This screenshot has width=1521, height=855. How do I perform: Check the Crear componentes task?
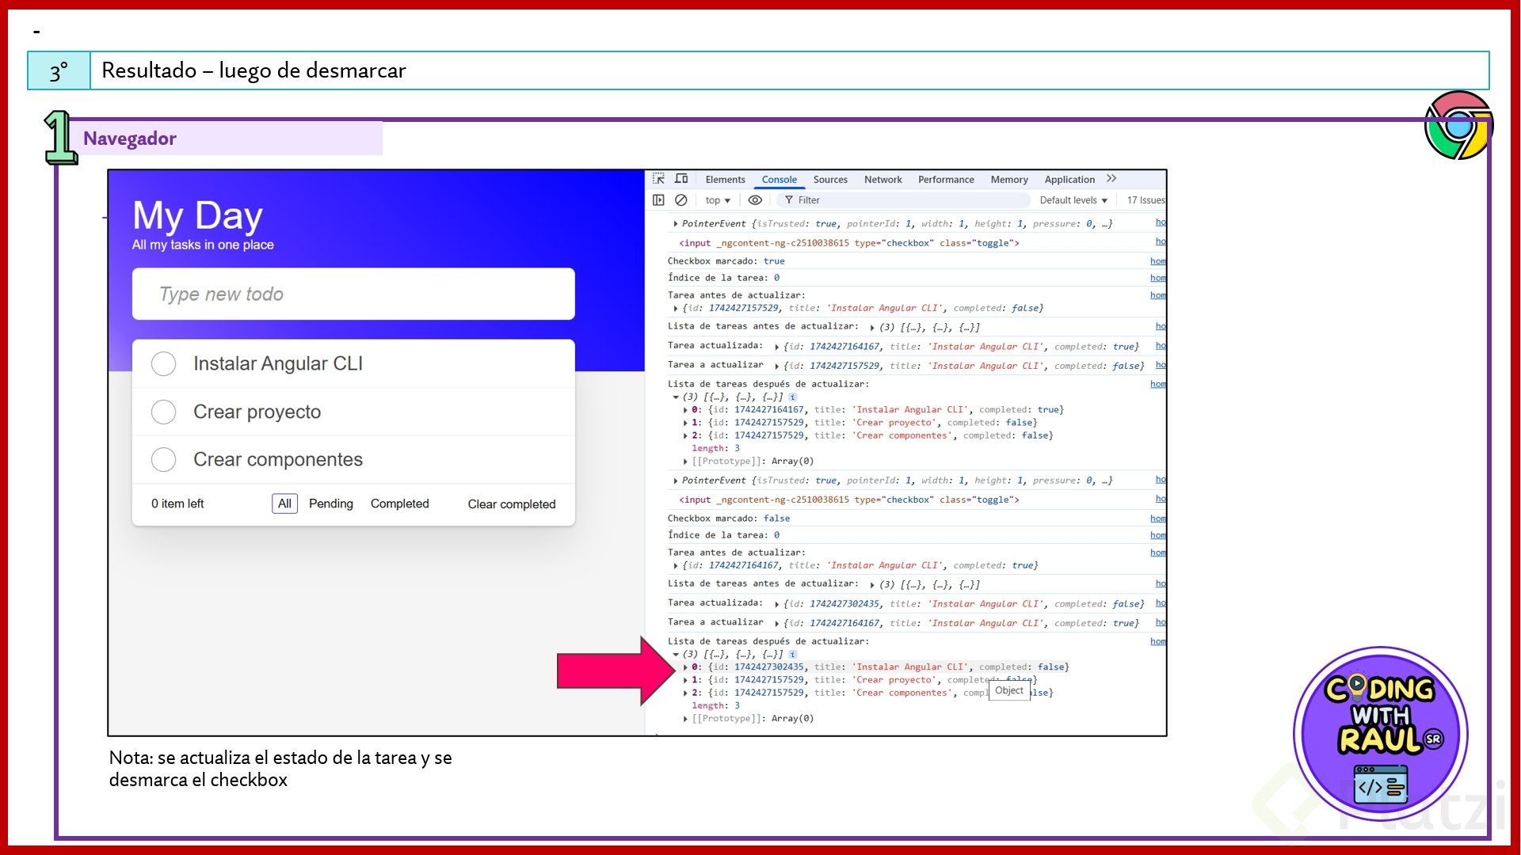(x=163, y=459)
